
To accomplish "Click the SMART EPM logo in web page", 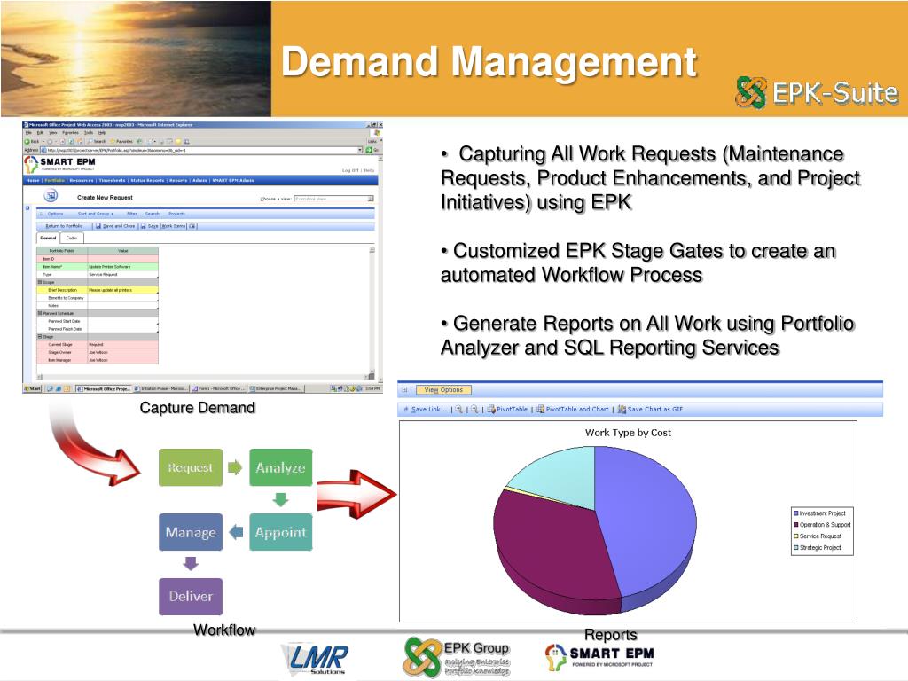I will 59,164.
